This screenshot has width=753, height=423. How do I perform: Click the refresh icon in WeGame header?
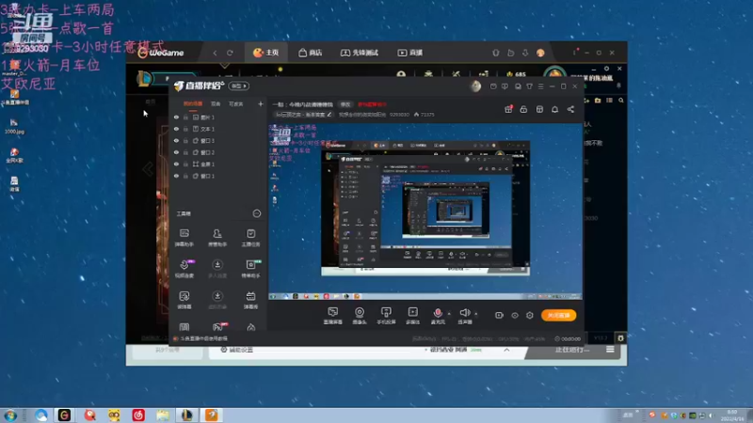(x=230, y=53)
